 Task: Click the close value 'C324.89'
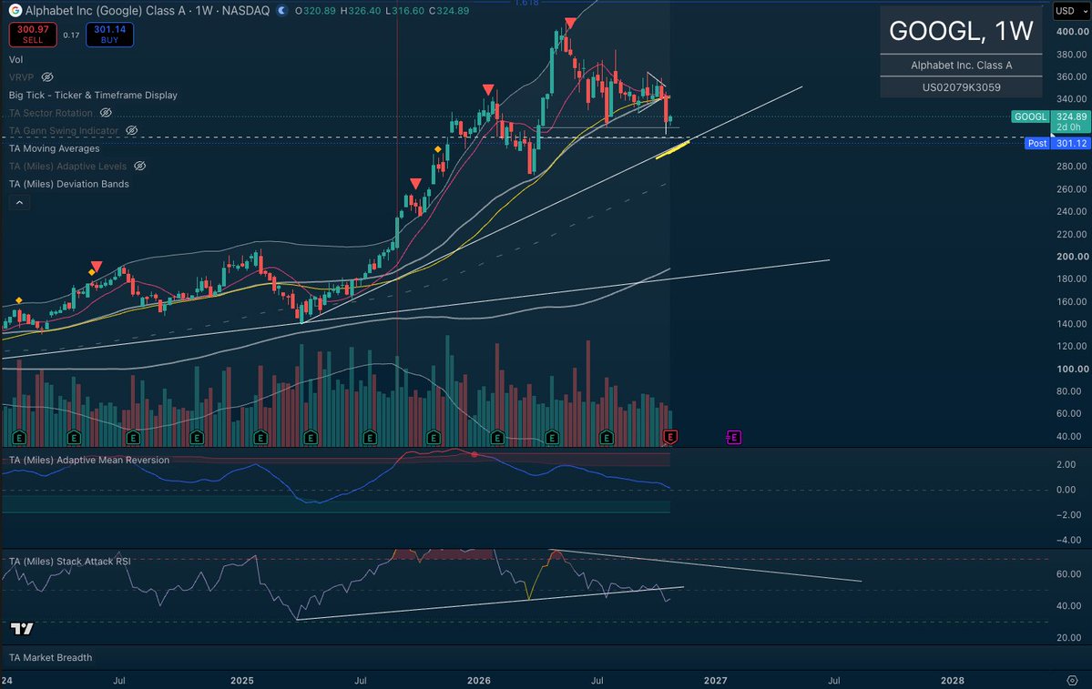click(x=448, y=11)
